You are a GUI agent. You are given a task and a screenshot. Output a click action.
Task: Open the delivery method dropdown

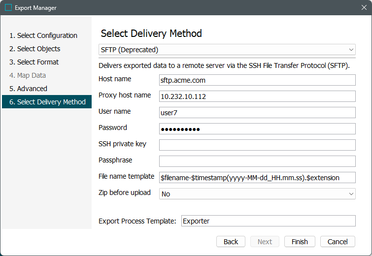[227, 50]
